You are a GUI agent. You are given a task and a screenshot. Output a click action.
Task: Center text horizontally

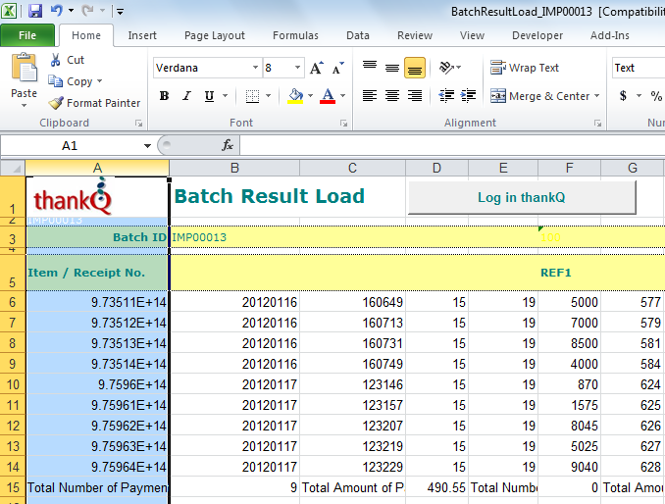tap(392, 96)
